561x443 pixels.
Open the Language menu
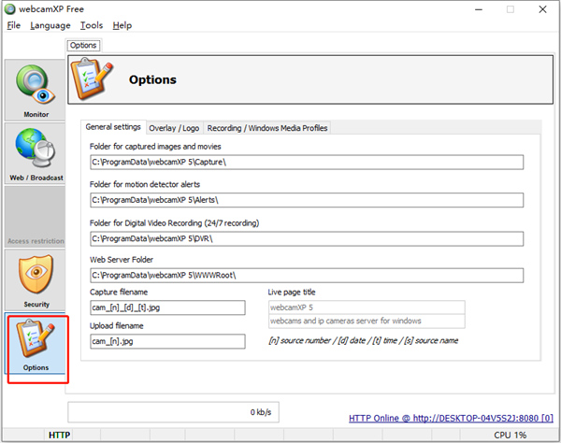tap(50, 25)
